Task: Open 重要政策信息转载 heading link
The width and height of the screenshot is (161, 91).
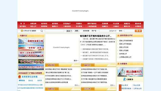Action: coord(30,77)
